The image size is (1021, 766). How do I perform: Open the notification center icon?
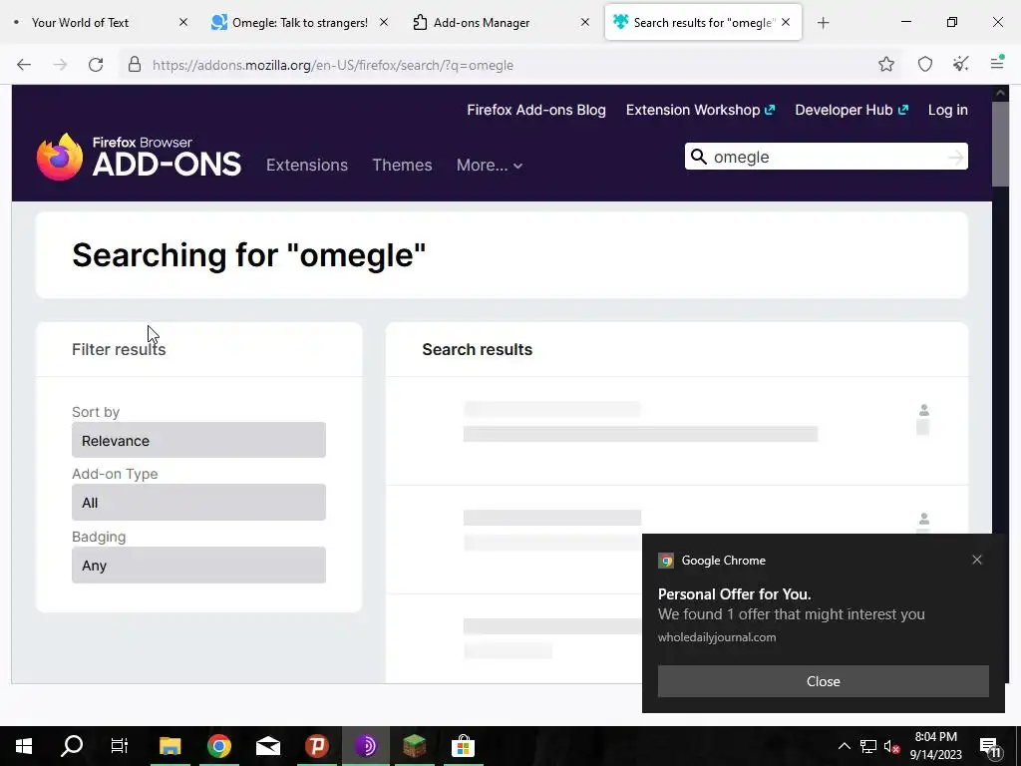click(x=989, y=746)
